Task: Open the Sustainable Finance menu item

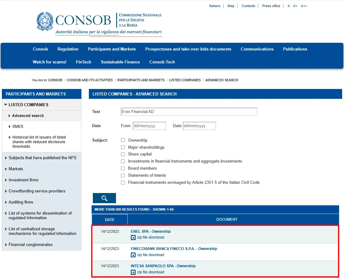Action: 120,62
